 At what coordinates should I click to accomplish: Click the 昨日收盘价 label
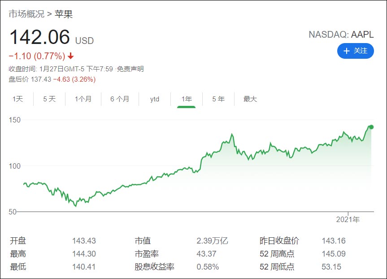[x=279, y=241]
